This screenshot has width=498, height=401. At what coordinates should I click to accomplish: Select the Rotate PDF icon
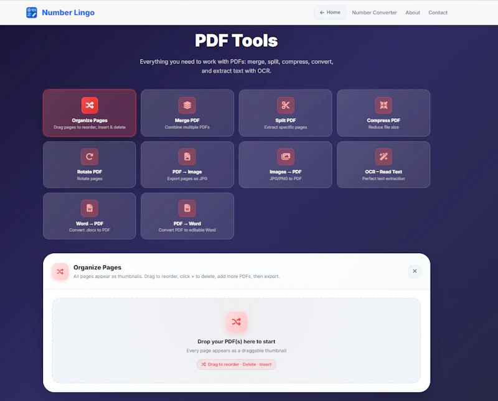90,157
